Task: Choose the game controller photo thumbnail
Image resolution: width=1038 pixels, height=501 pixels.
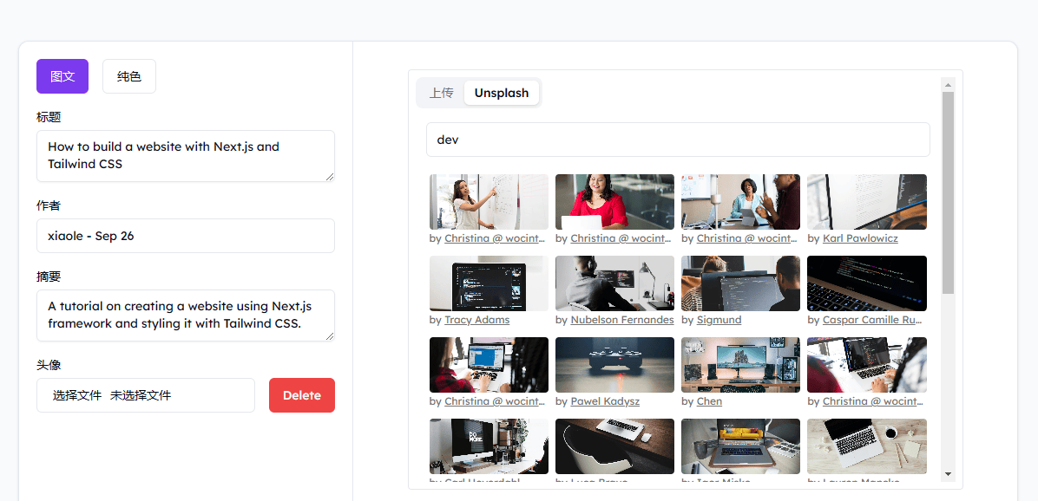Action: point(614,365)
